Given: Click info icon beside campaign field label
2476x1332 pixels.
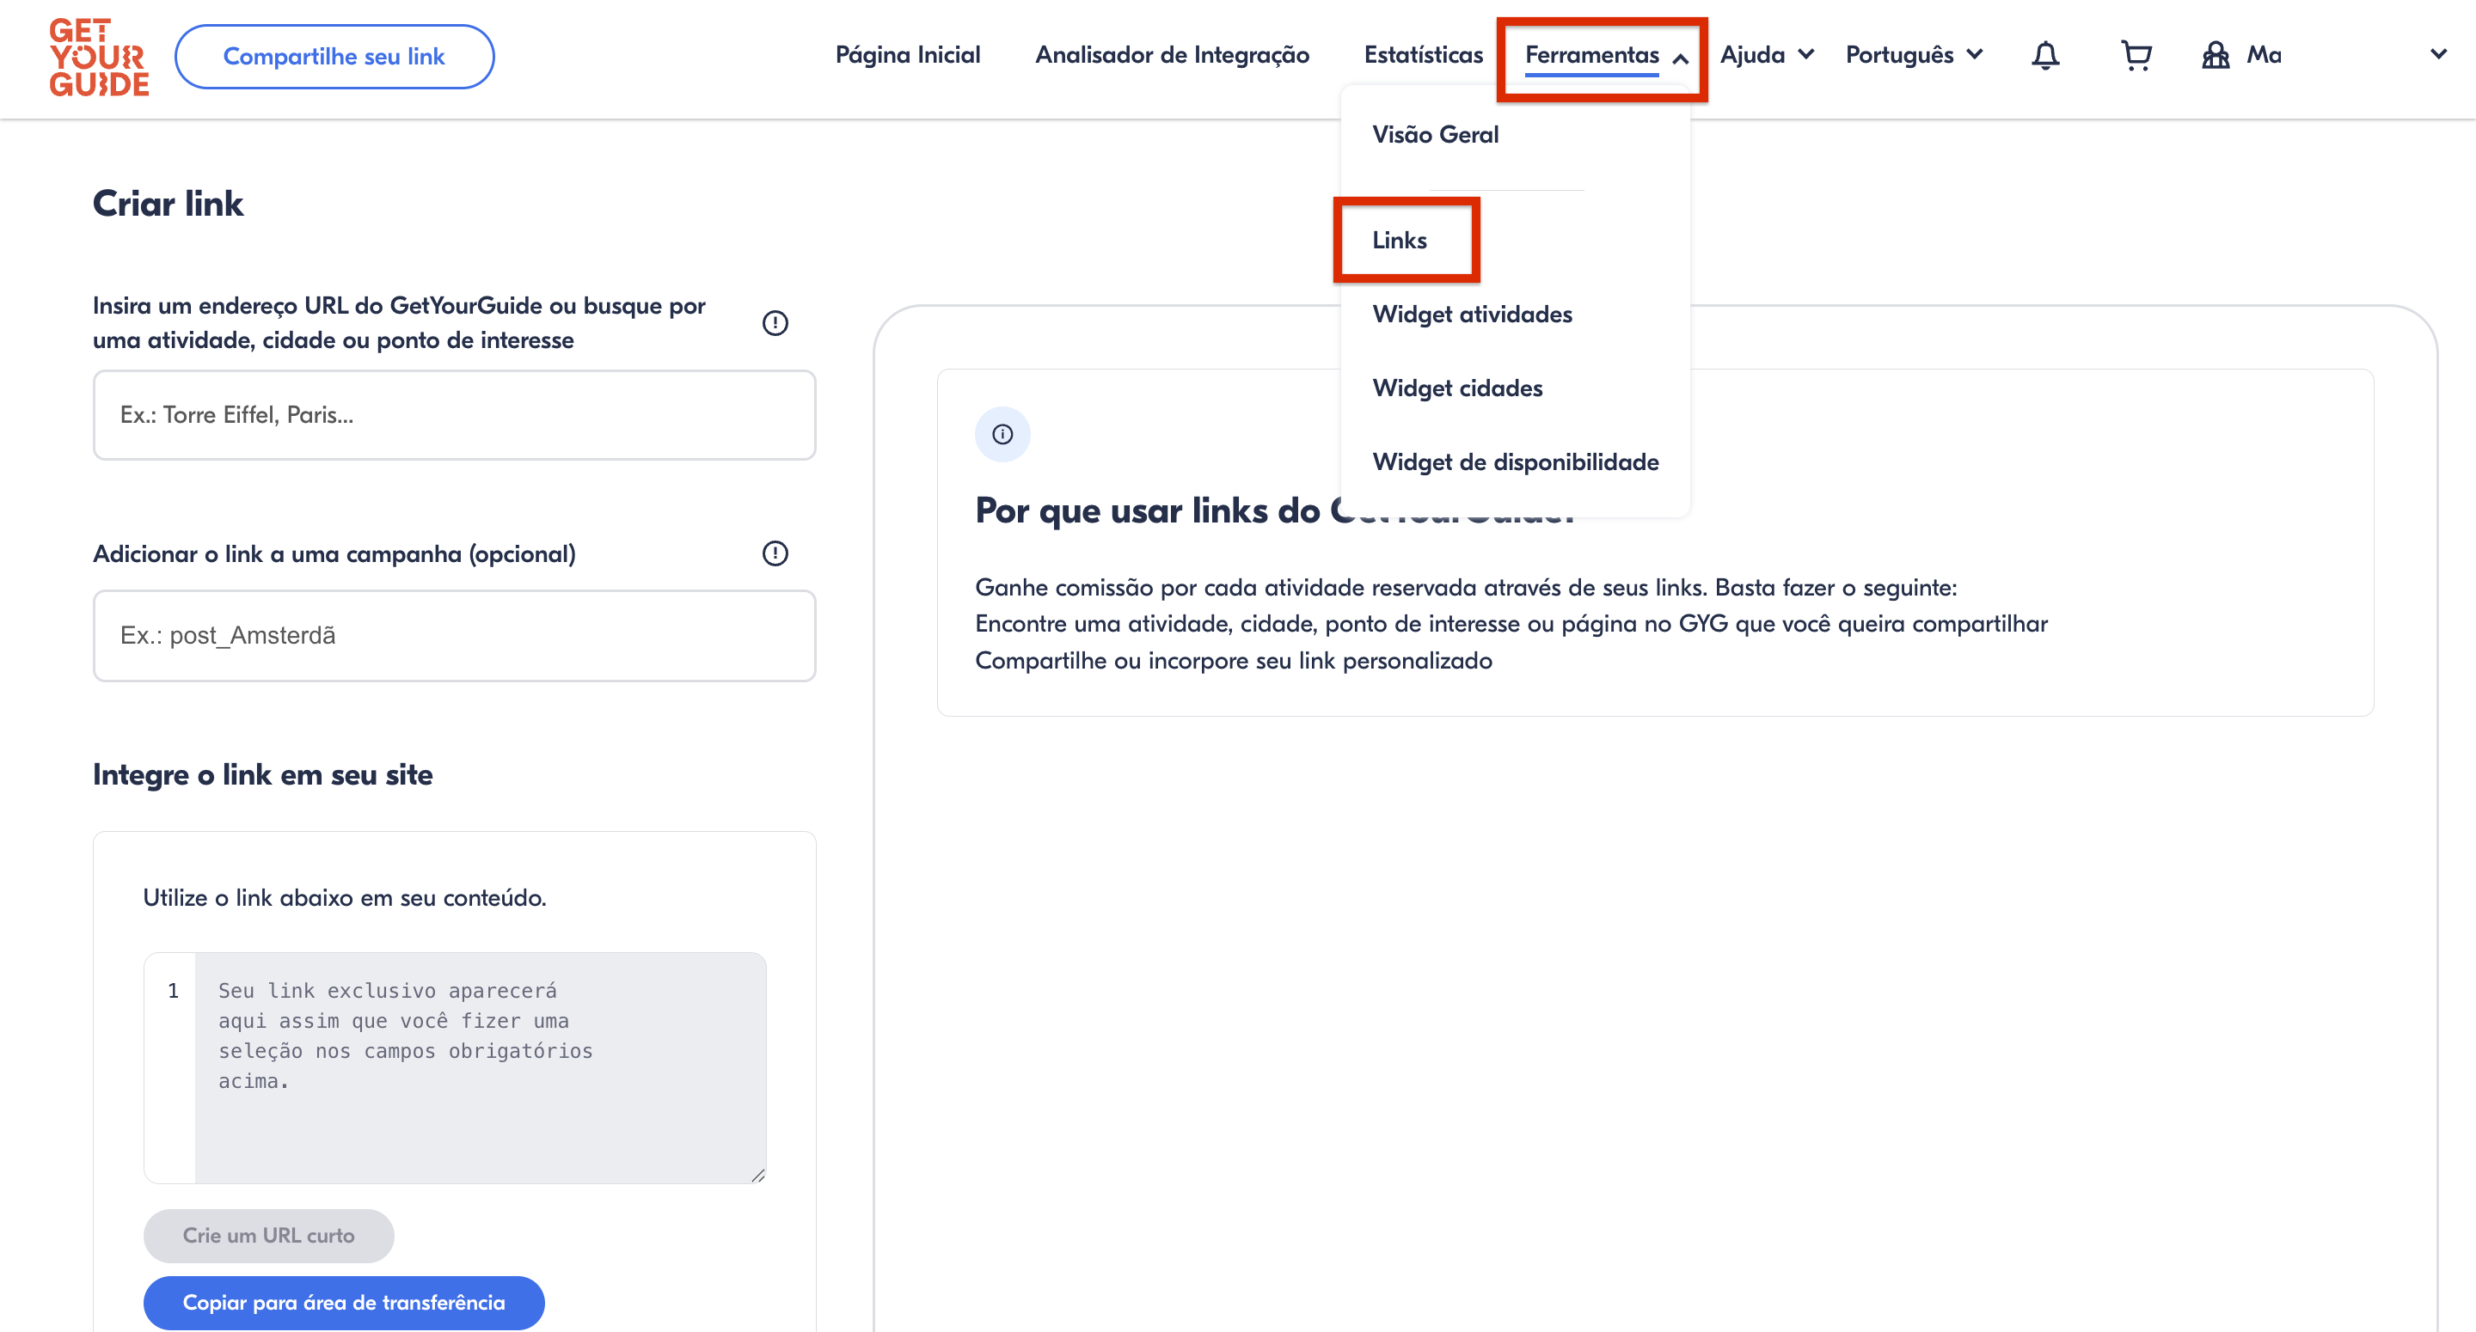Looking at the screenshot, I should point(775,553).
